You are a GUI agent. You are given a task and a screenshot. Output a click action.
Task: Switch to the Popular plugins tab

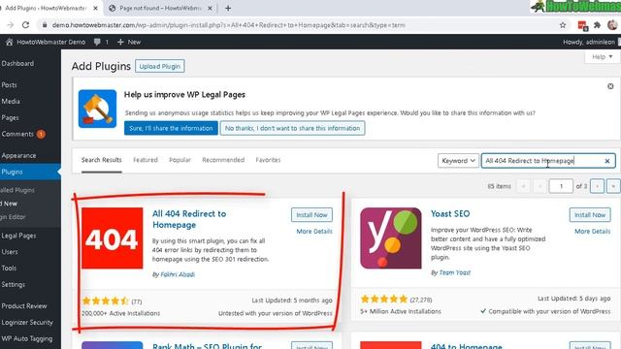[180, 160]
